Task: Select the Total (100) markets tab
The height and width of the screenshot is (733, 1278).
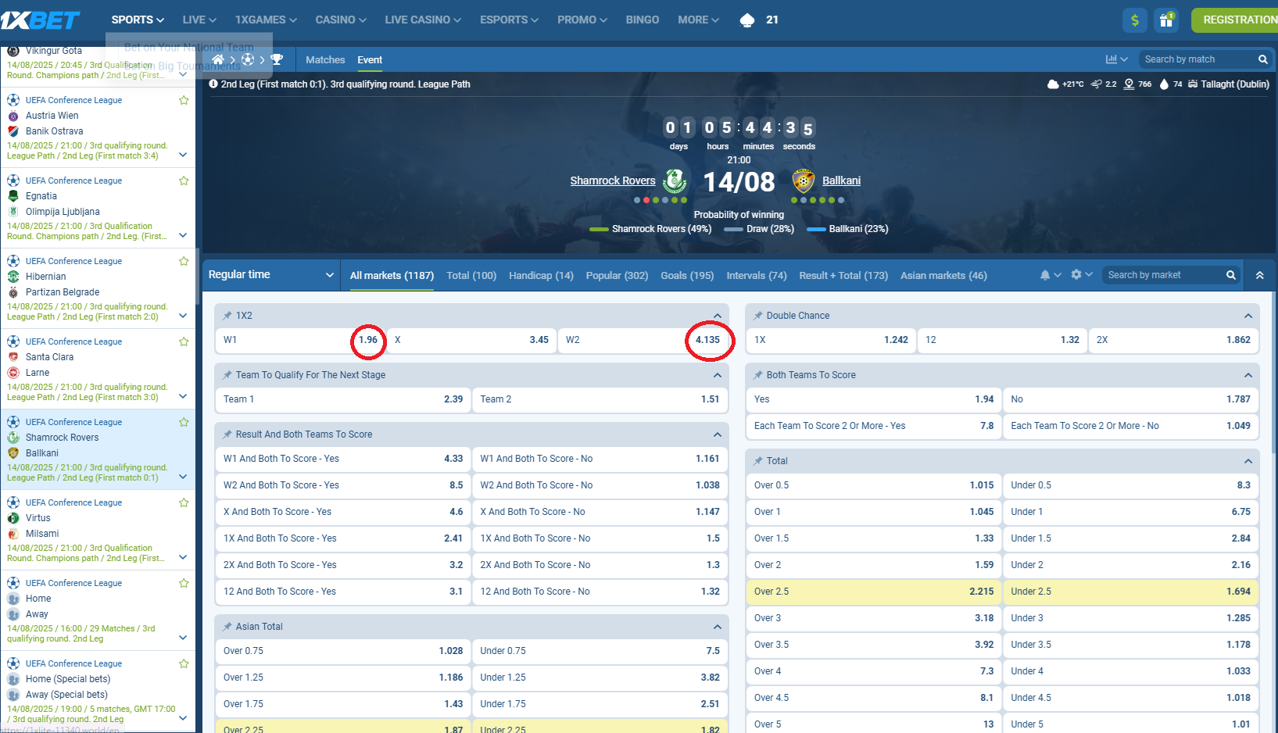Action: point(471,275)
